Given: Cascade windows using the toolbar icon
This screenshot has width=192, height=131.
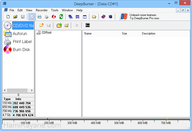Looking at the screenshot, I should click(70, 17).
